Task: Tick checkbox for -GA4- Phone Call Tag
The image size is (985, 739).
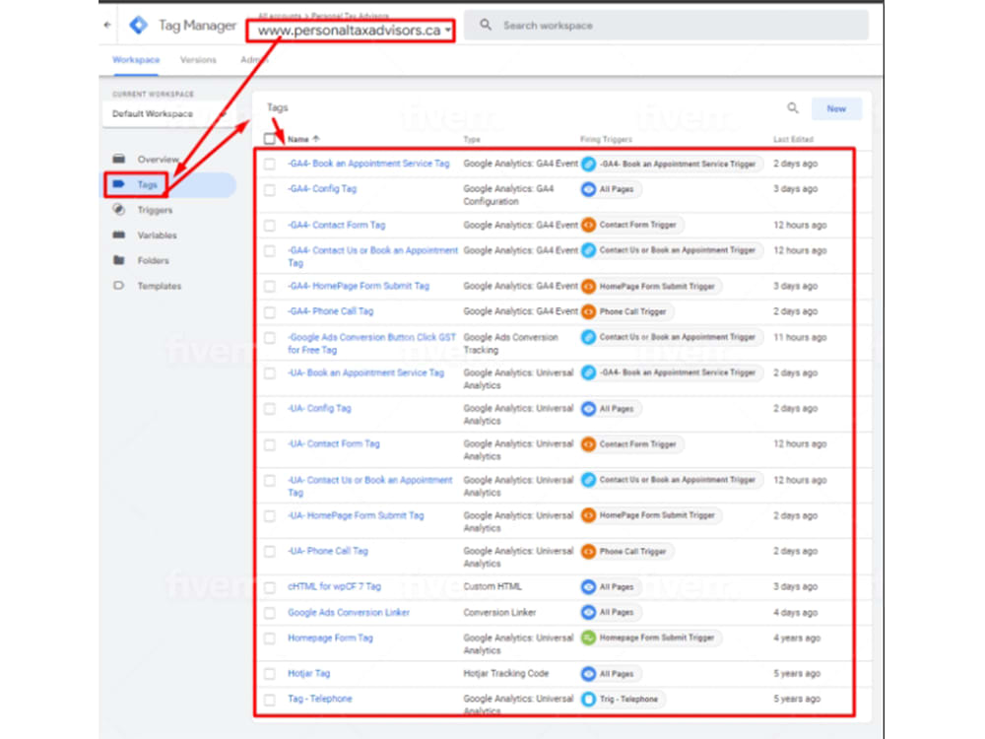Action: pos(270,311)
